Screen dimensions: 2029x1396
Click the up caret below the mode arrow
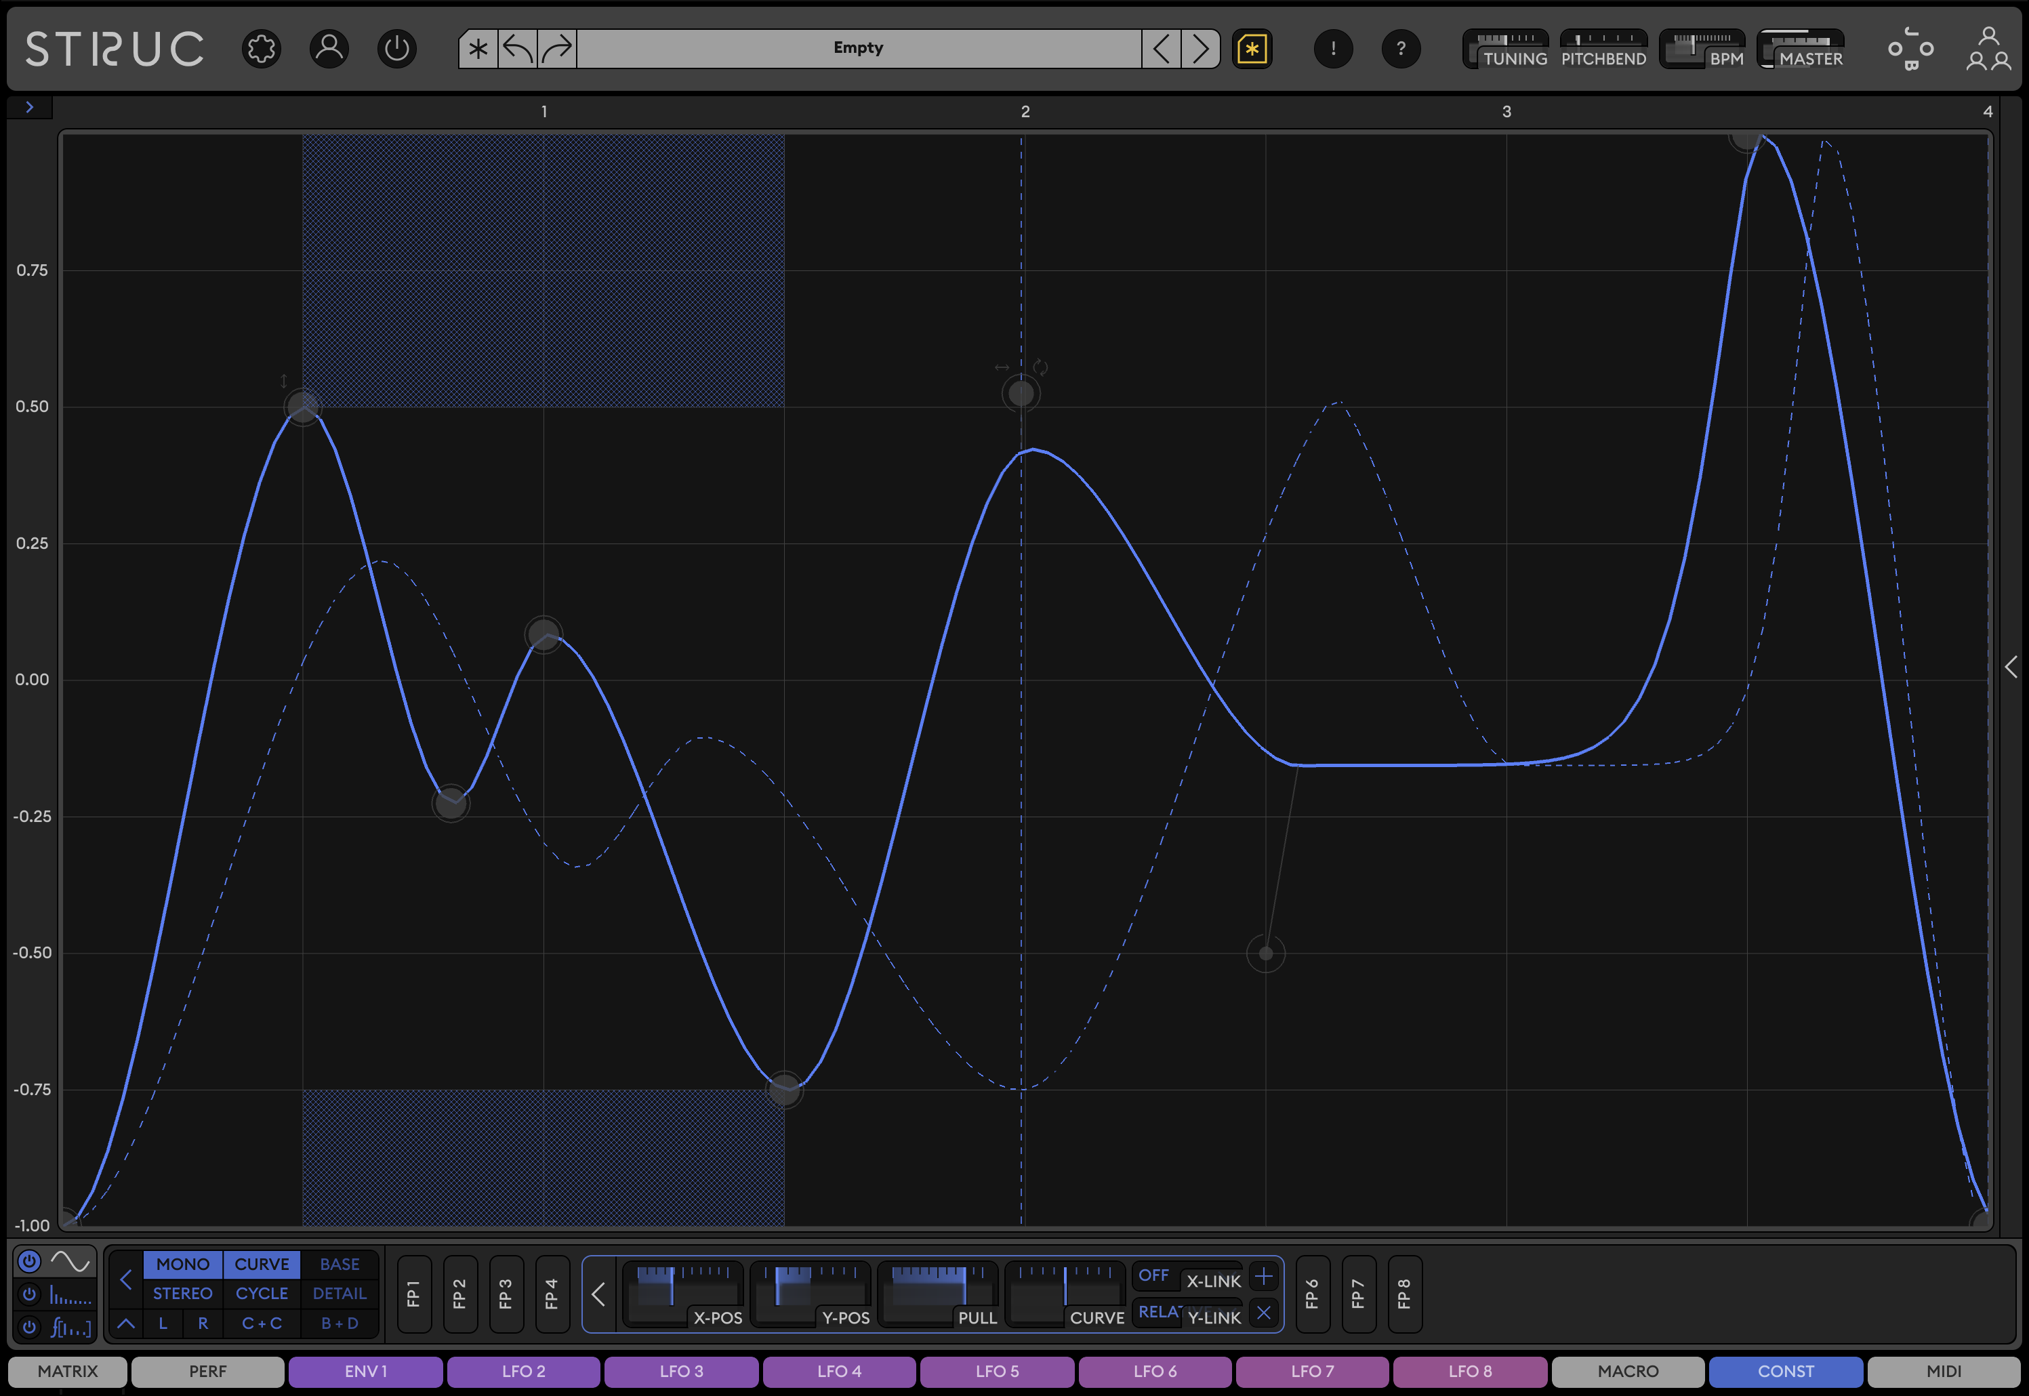point(126,1323)
